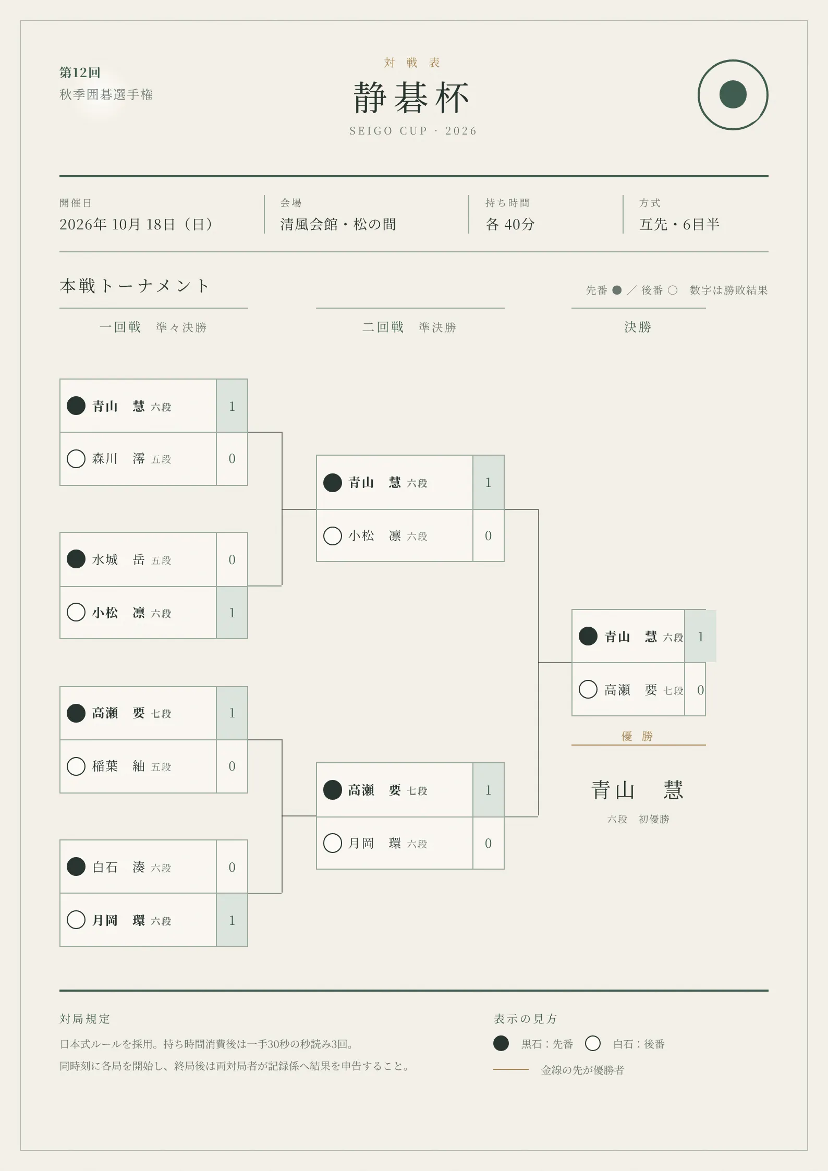Select the 一回戦 準々決勝 column heading
This screenshot has width=828, height=1171.
[x=153, y=327]
